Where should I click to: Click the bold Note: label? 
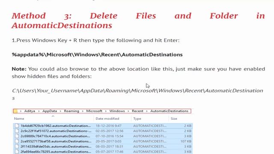(x=19, y=69)
